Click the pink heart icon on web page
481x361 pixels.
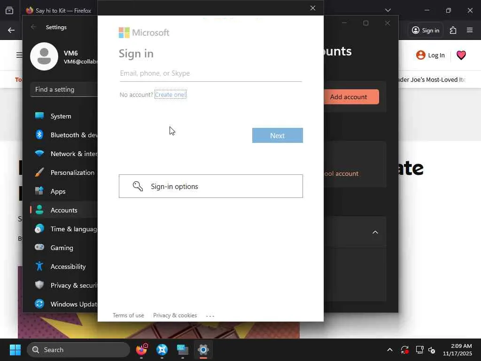click(x=461, y=55)
